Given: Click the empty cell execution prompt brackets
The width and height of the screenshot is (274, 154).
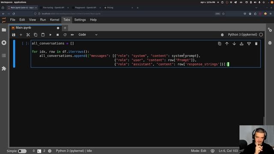Looking at the screenshot, I should pyautogui.click(x=25, y=43).
